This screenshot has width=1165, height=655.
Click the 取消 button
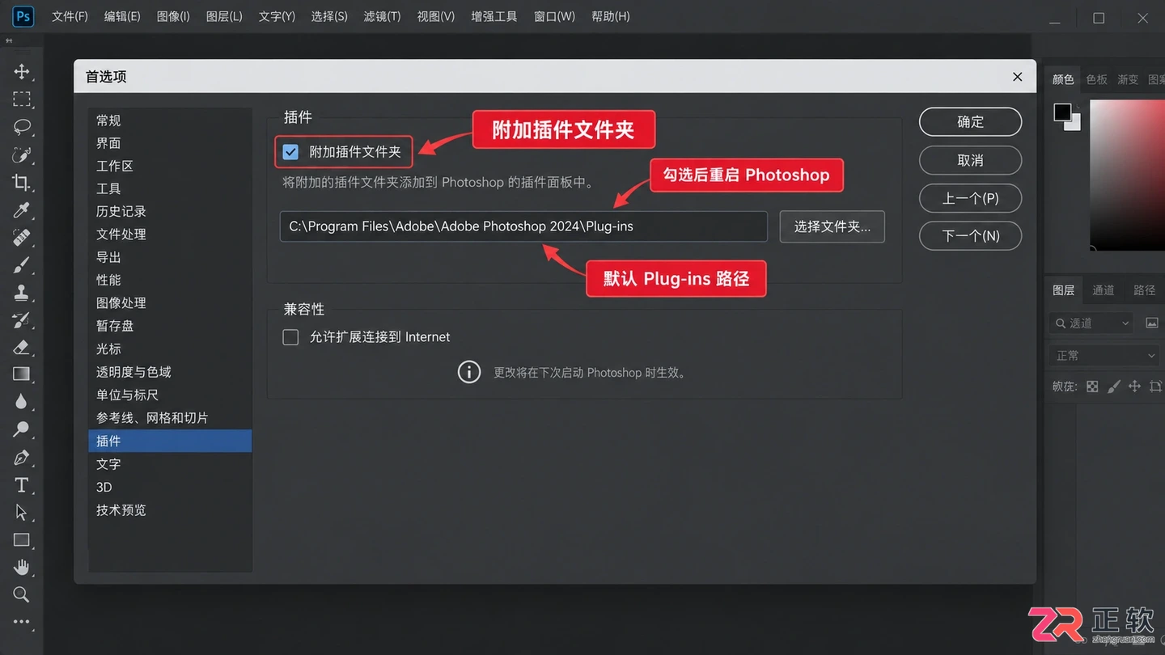coord(971,160)
